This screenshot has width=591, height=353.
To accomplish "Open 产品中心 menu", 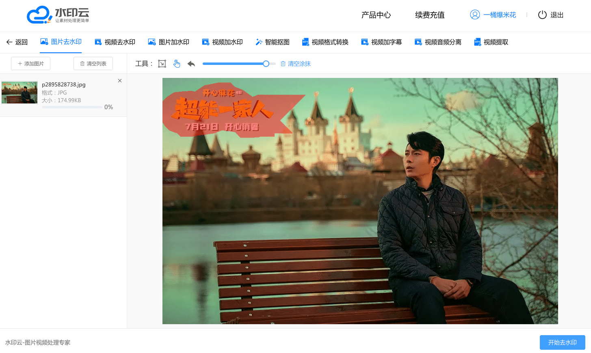I will point(376,15).
